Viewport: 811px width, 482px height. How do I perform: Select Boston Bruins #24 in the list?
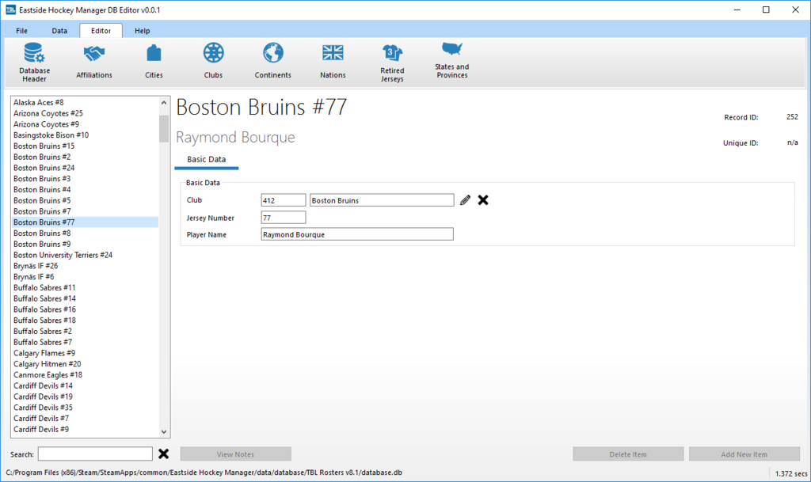click(85, 167)
